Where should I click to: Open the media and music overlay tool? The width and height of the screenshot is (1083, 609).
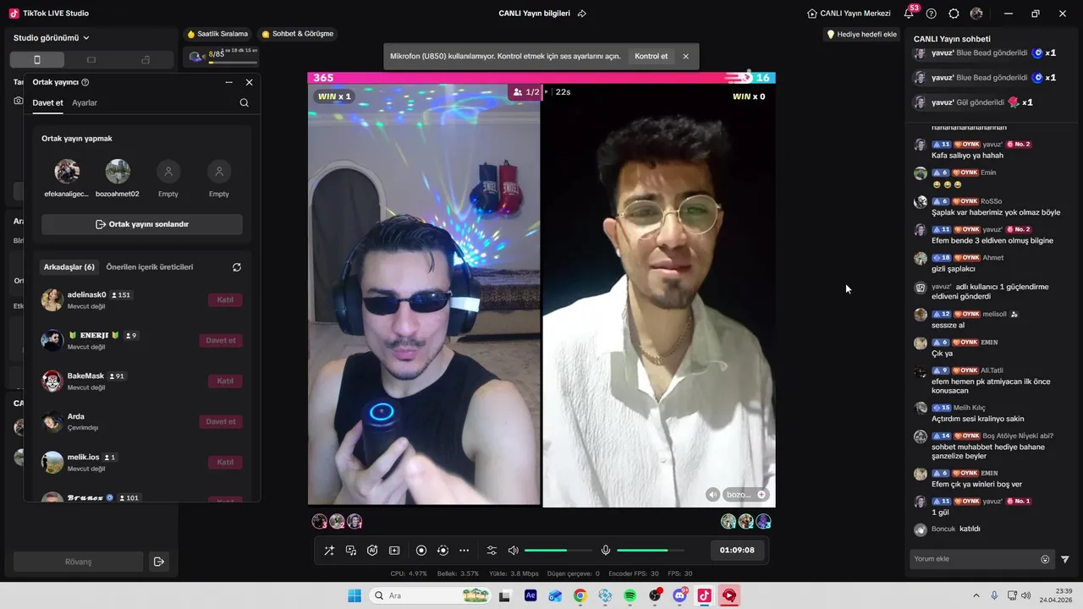tap(351, 550)
